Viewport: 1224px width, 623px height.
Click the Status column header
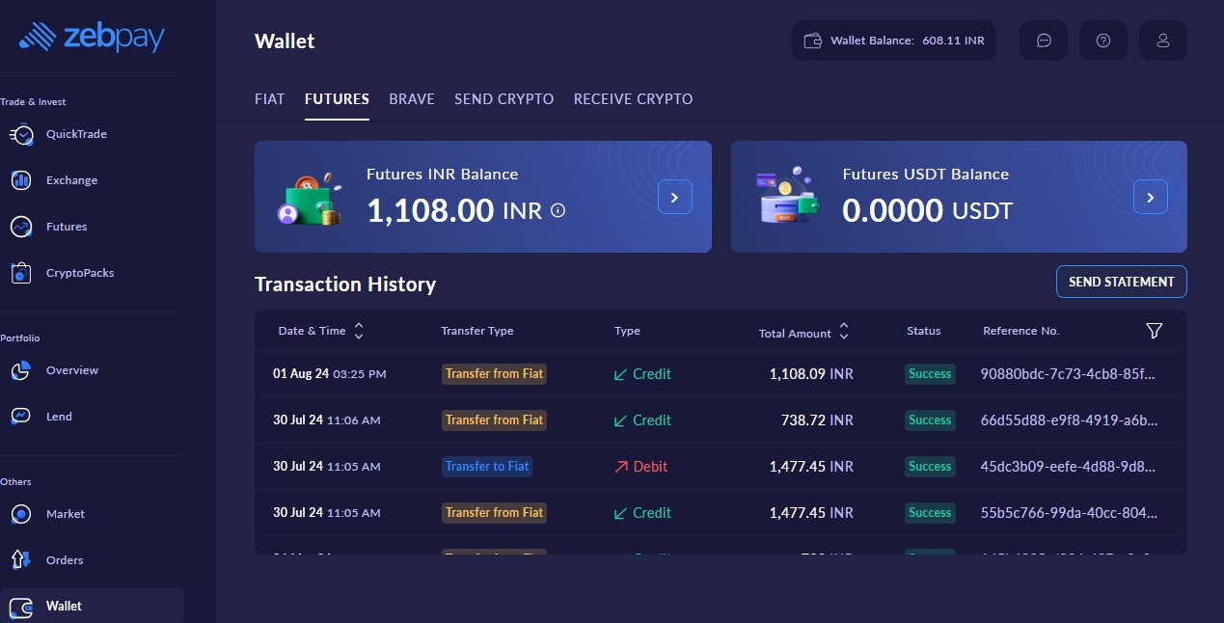pyautogui.click(x=924, y=331)
